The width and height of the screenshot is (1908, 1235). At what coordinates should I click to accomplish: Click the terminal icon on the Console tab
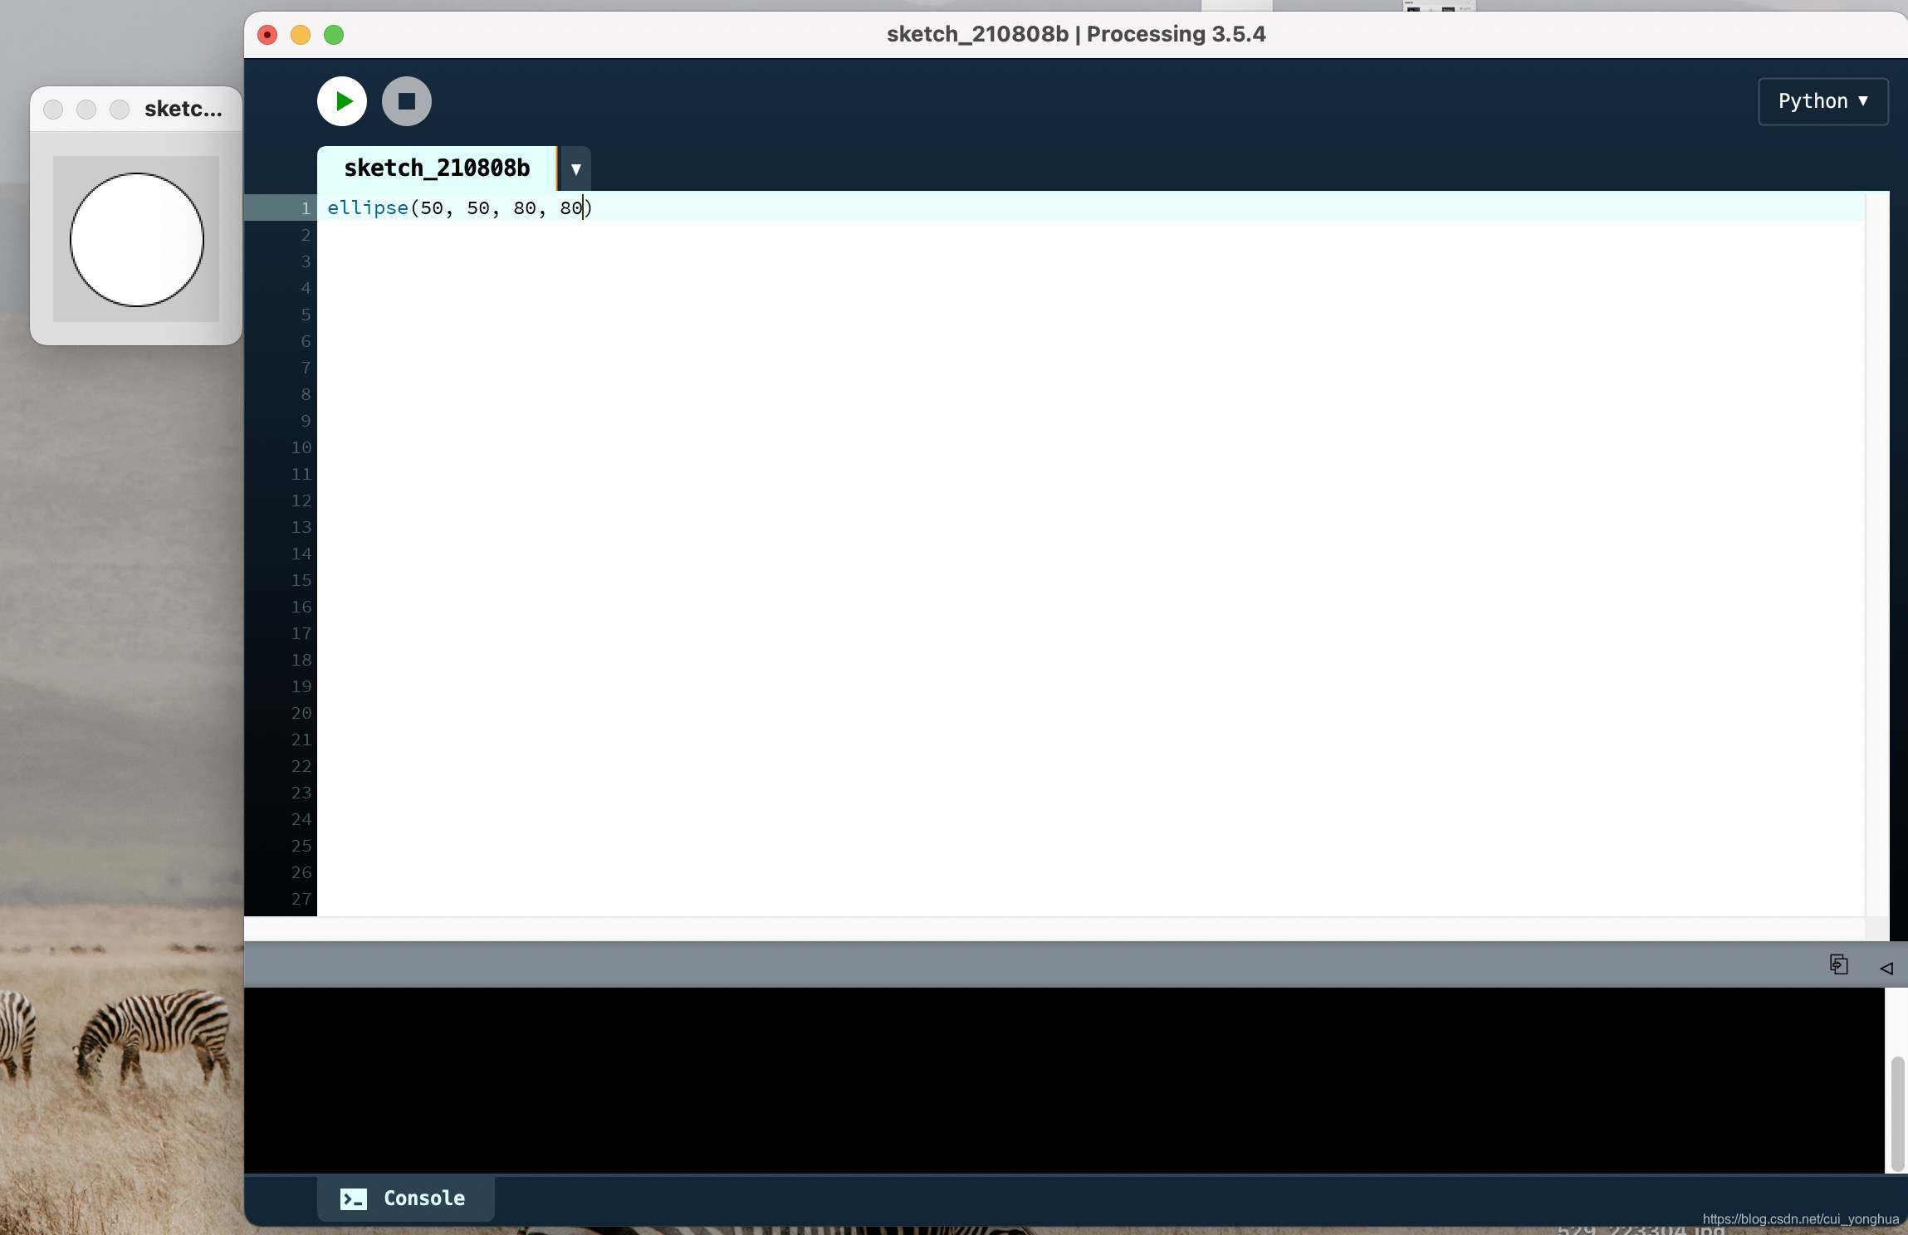point(353,1198)
